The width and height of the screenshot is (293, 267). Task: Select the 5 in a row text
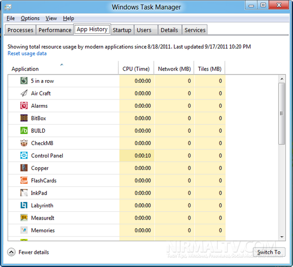tap(42, 81)
